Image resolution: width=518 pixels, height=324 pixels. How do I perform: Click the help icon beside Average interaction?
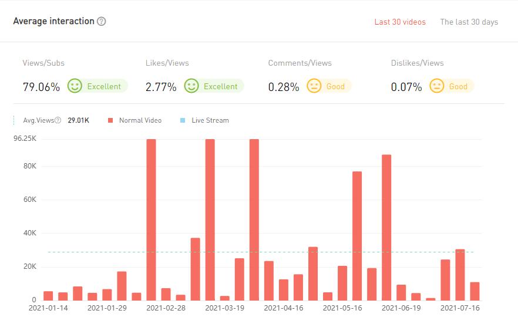tap(102, 22)
